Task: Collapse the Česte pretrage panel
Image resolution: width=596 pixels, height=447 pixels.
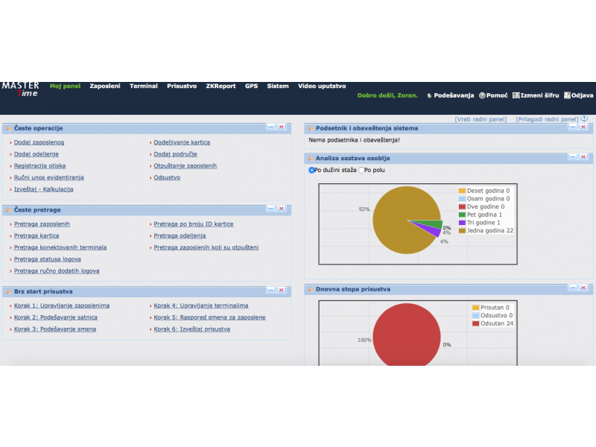Action: 271,209
